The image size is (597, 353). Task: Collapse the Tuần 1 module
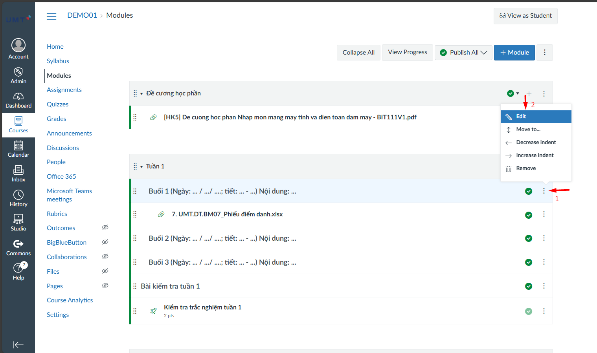(141, 167)
